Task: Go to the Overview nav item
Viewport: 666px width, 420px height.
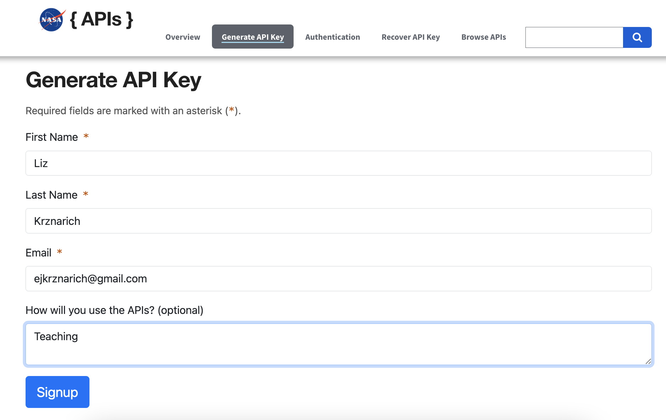Action: (x=182, y=37)
